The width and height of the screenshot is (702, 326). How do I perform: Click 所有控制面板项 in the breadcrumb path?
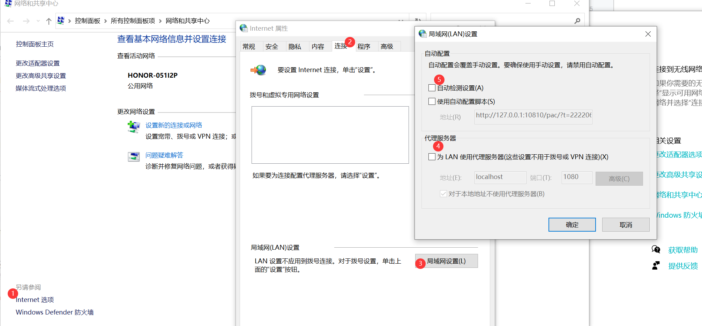coord(133,21)
